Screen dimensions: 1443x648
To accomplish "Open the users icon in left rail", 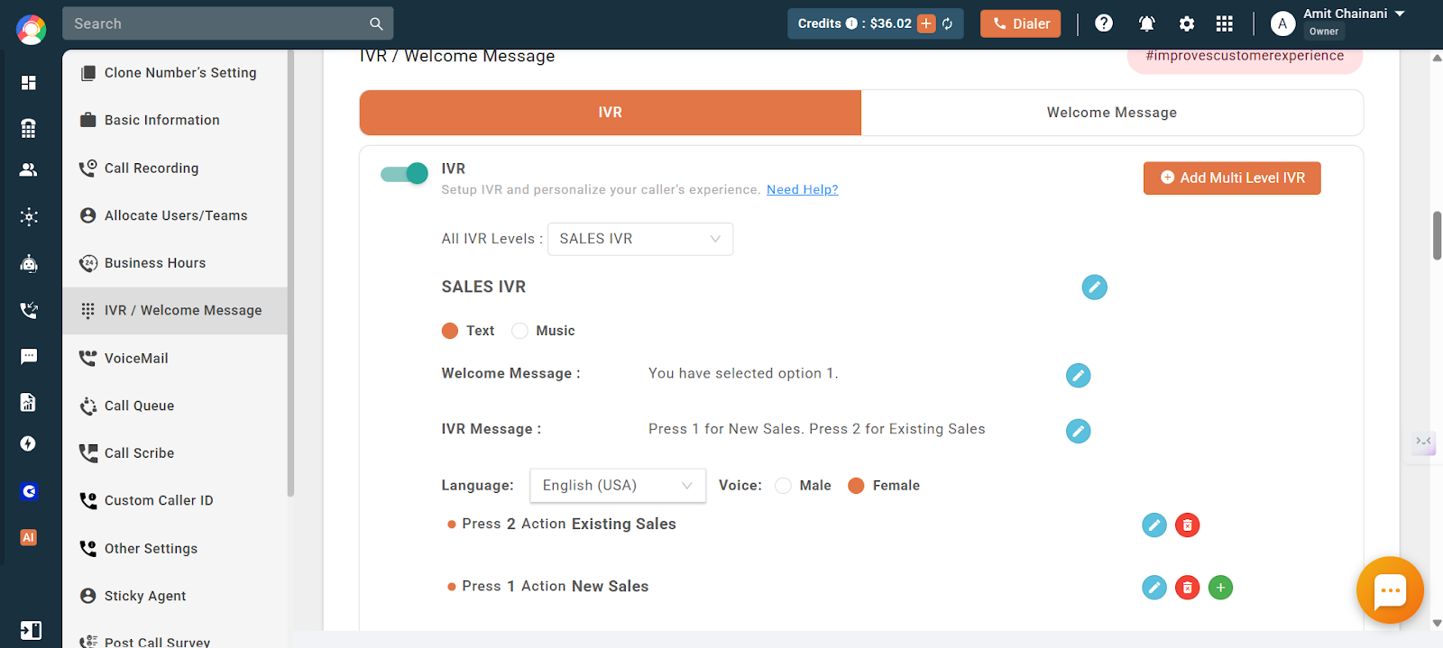I will pyautogui.click(x=29, y=169).
